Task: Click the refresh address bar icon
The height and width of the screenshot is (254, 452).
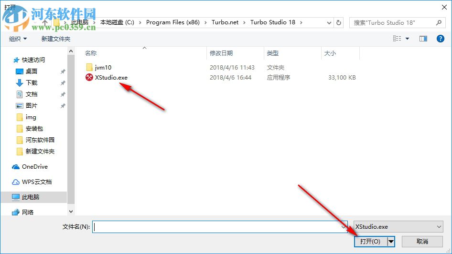Action: (339, 22)
